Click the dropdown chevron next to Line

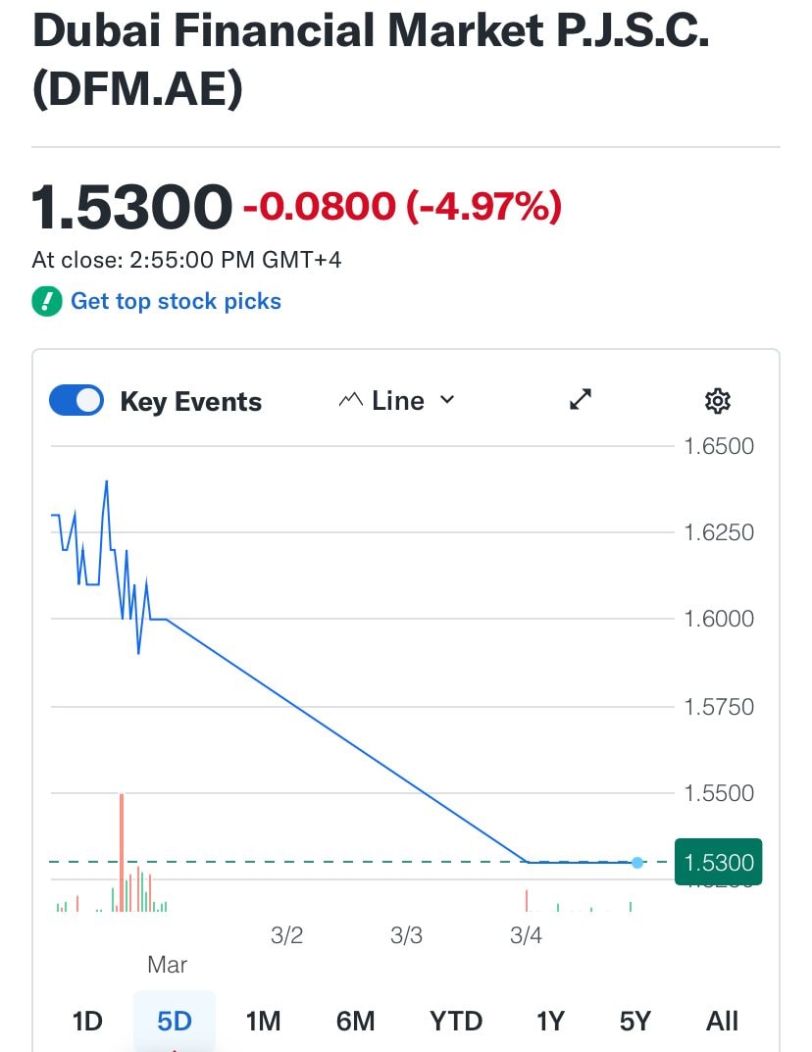click(447, 400)
